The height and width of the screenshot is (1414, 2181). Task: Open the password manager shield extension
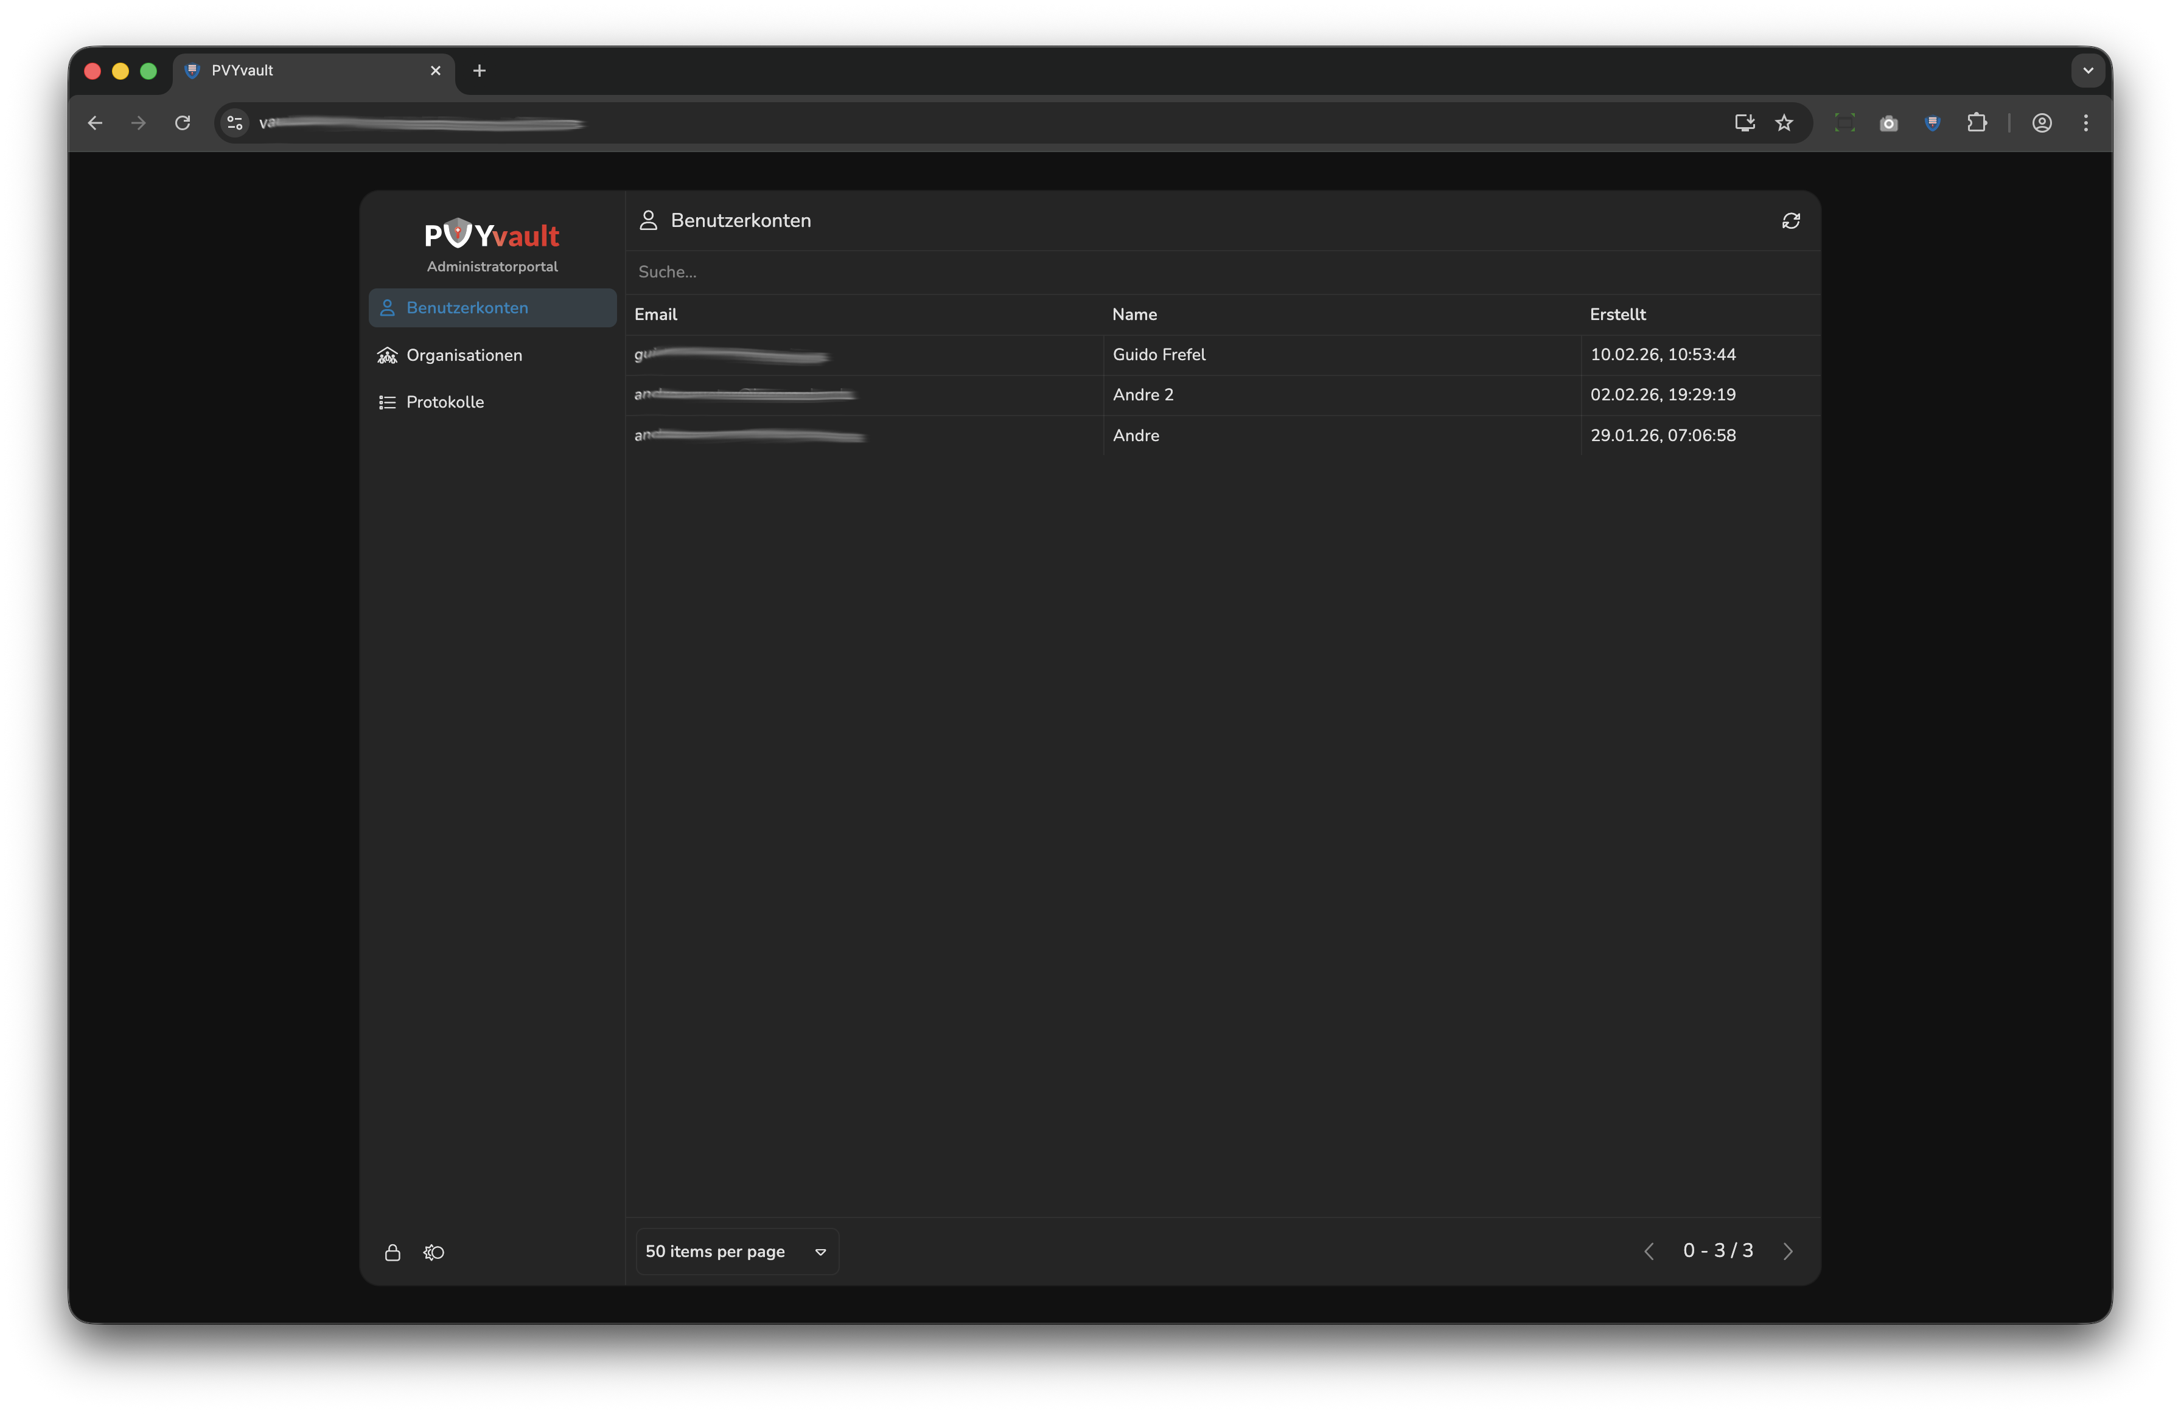(1933, 122)
